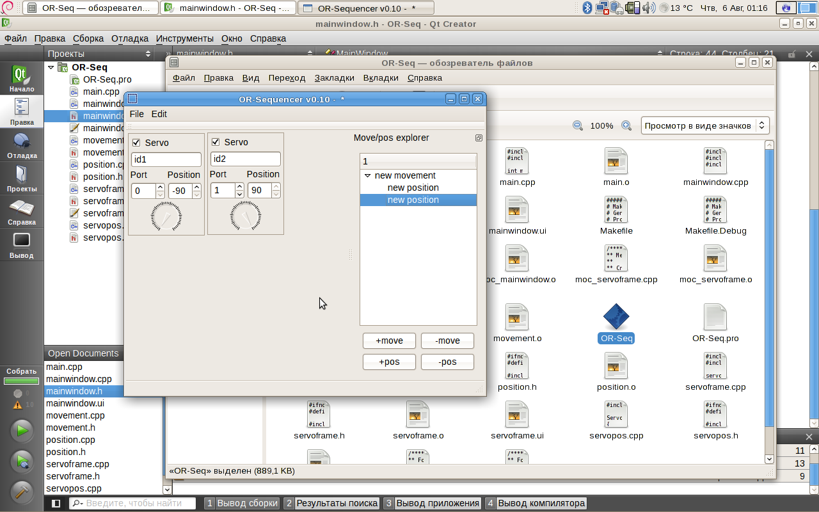Image resolution: width=819 pixels, height=512 pixels.
Task: Collapse the OR-Seq project tree
Action: point(51,67)
